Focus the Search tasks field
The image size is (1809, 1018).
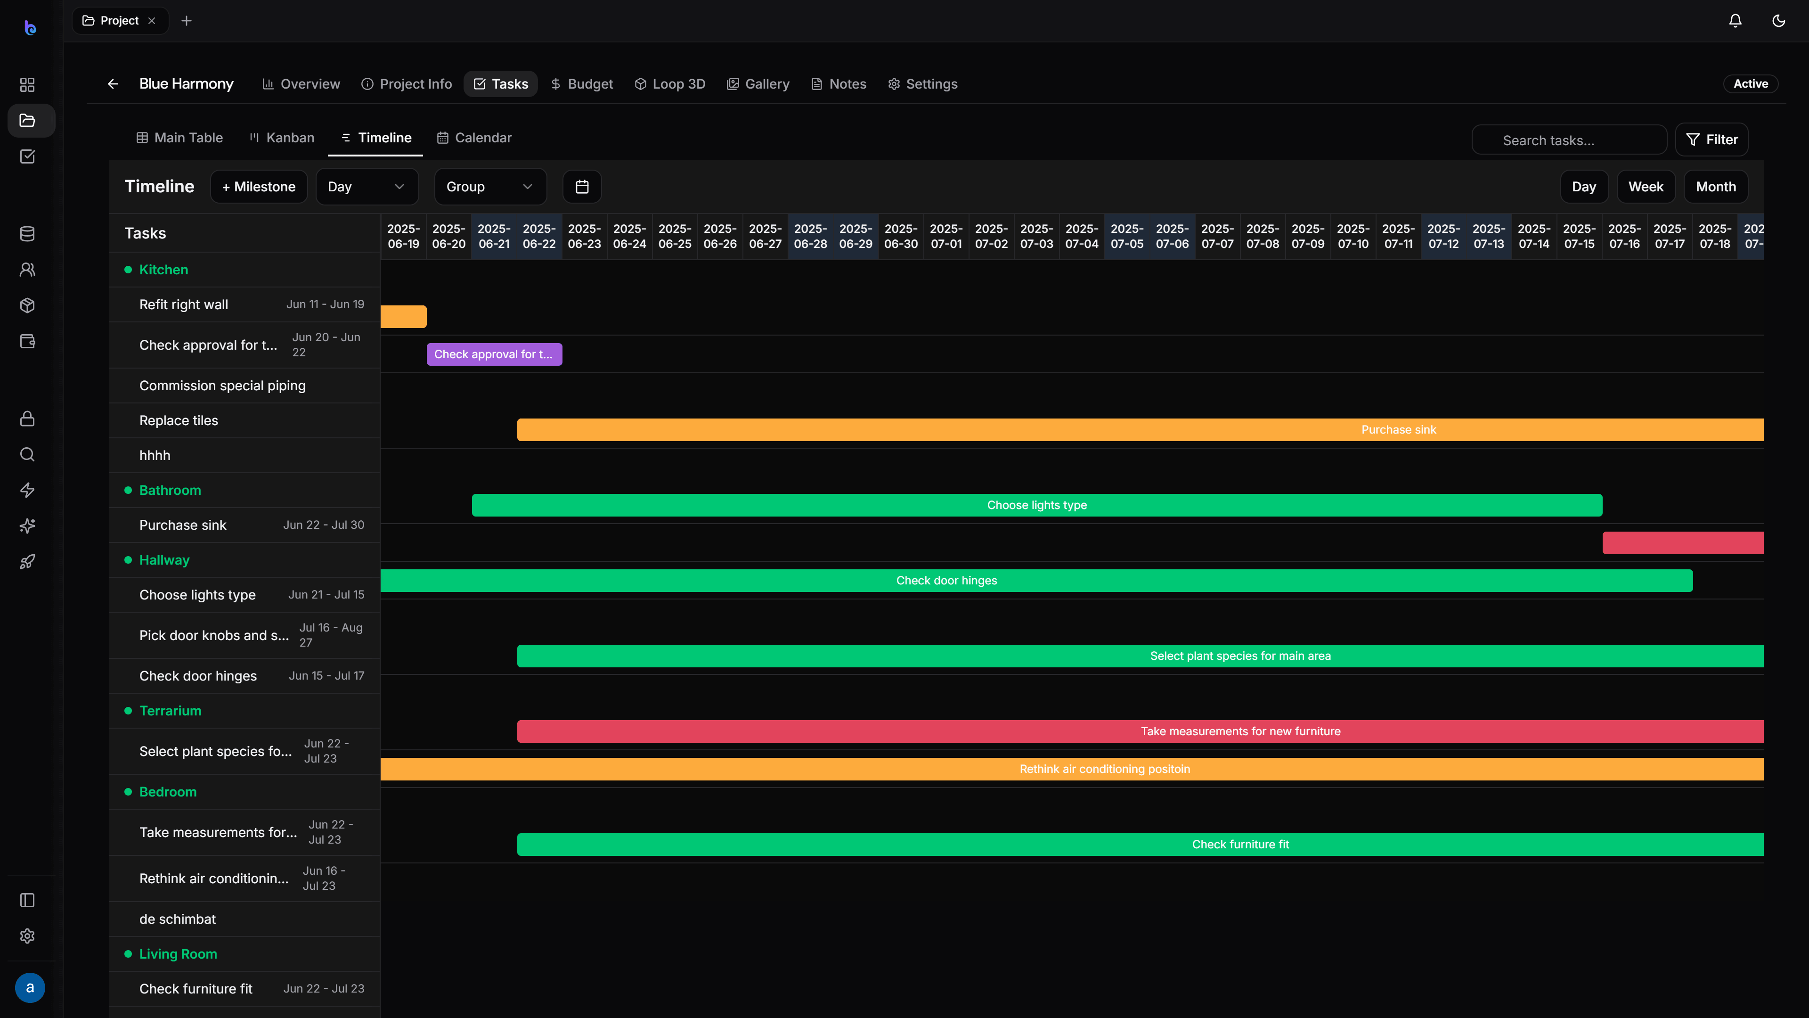[x=1570, y=140]
